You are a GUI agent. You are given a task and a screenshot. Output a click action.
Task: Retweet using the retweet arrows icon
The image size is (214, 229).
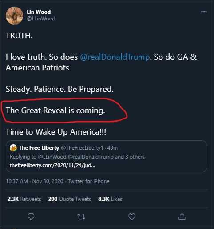pos(81,217)
